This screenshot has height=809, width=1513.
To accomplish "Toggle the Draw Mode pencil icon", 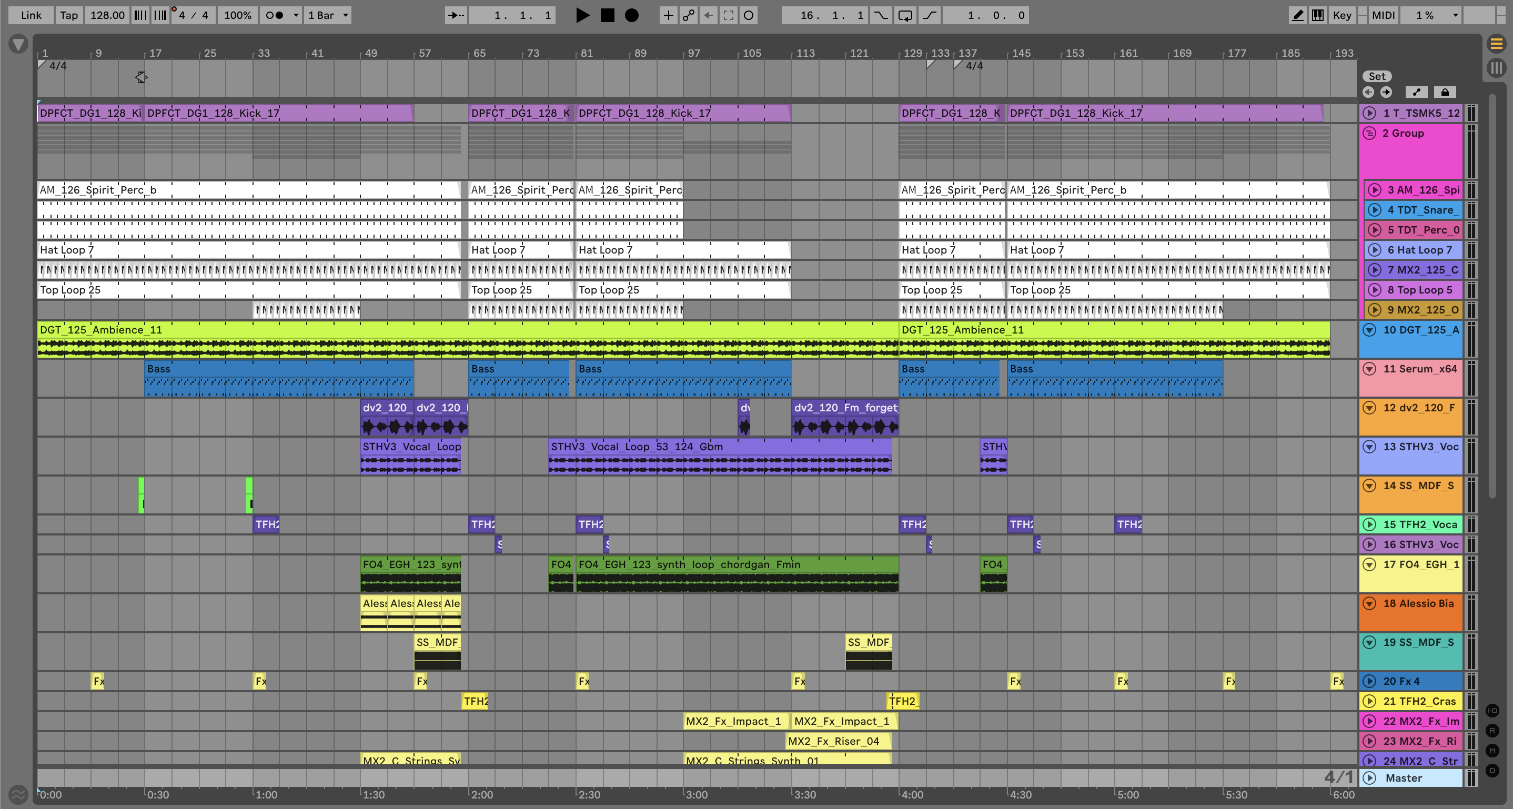I will (1297, 15).
